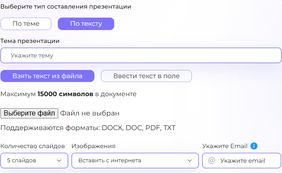Viewport: 282px width, 173px height.
Task: Select the По тексту presentation type
Action: [86, 24]
